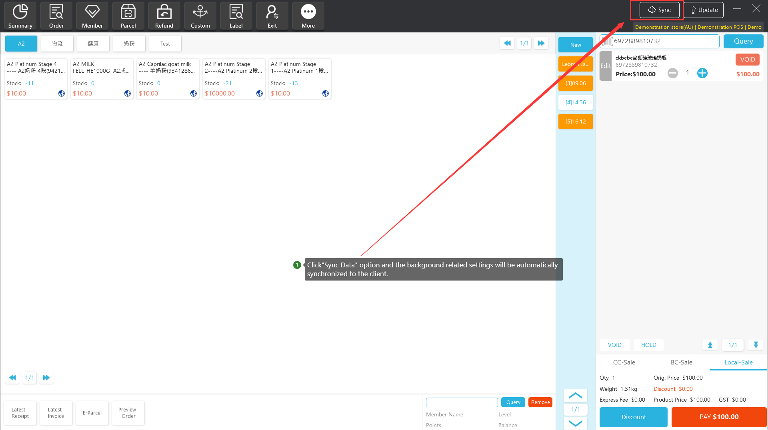Increase item quantity with plus icon
The height and width of the screenshot is (430, 768).
tap(702, 73)
